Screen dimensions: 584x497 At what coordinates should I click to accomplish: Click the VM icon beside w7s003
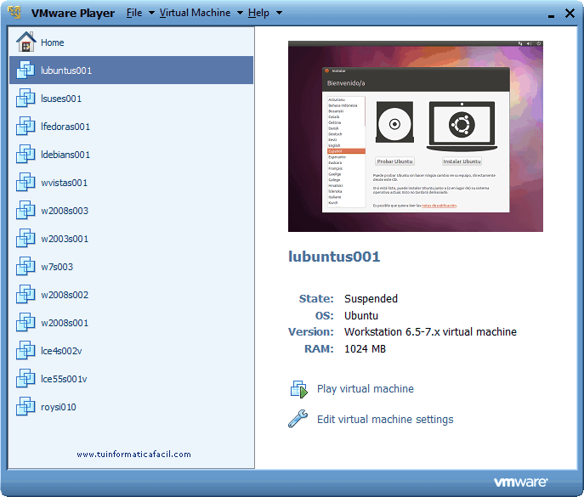(x=26, y=266)
